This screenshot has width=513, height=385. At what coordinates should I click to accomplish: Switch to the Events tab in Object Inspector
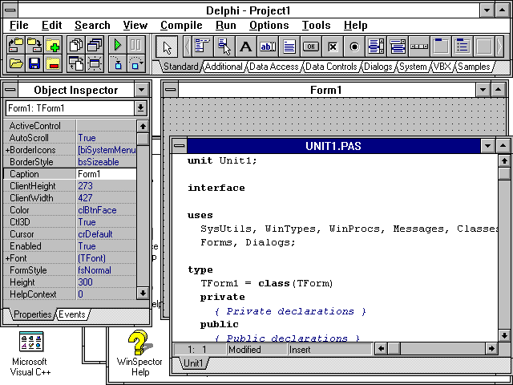(x=72, y=314)
